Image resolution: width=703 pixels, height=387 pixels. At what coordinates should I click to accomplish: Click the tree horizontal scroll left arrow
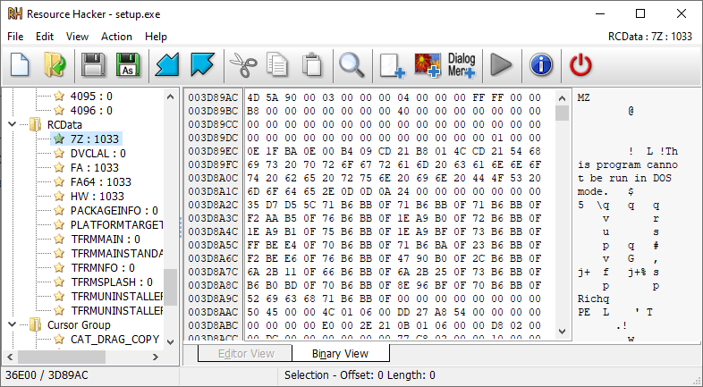pos(10,357)
